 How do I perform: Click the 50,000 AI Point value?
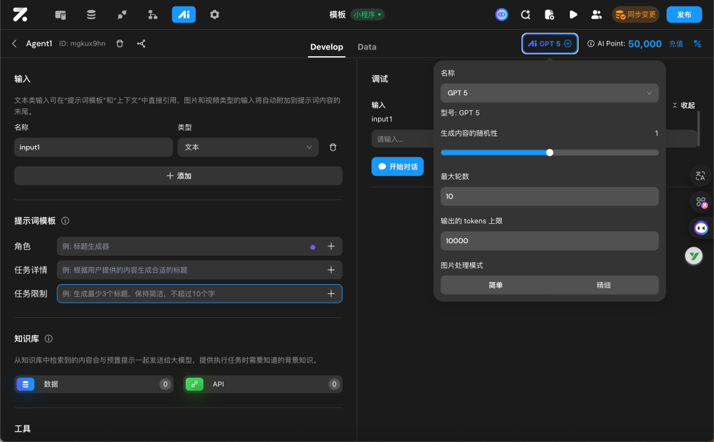(x=645, y=44)
